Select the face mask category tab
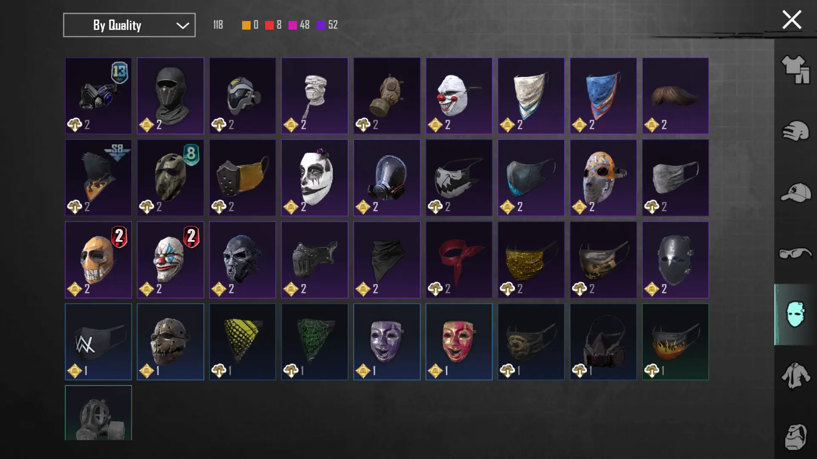 [x=795, y=314]
